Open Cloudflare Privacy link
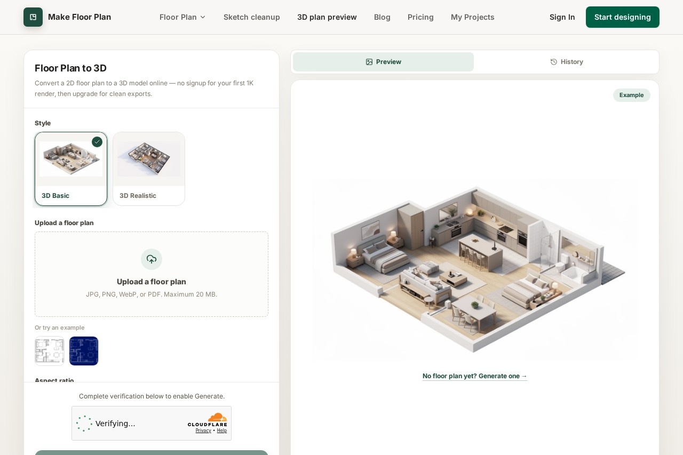This screenshot has height=455, width=683. [x=203, y=430]
